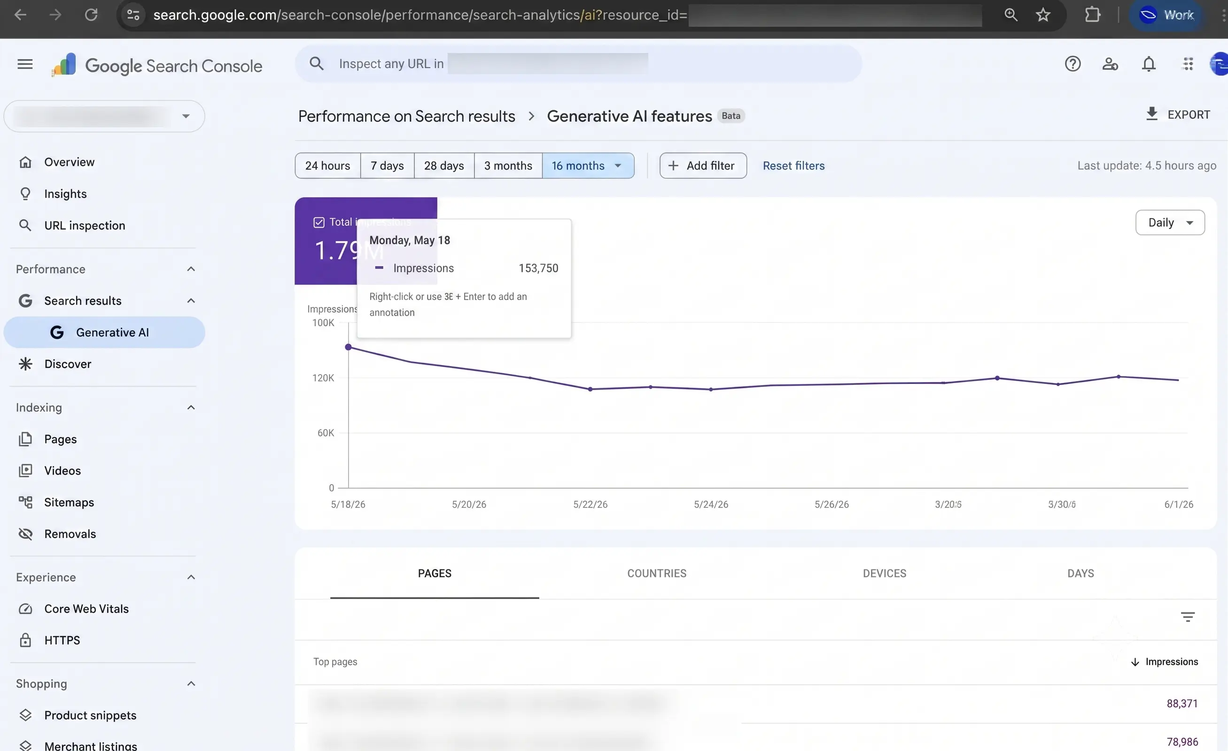Viewport: 1228px width, 751px height.
Task: Click the EXPORT button
Action: click(1178, 115)
